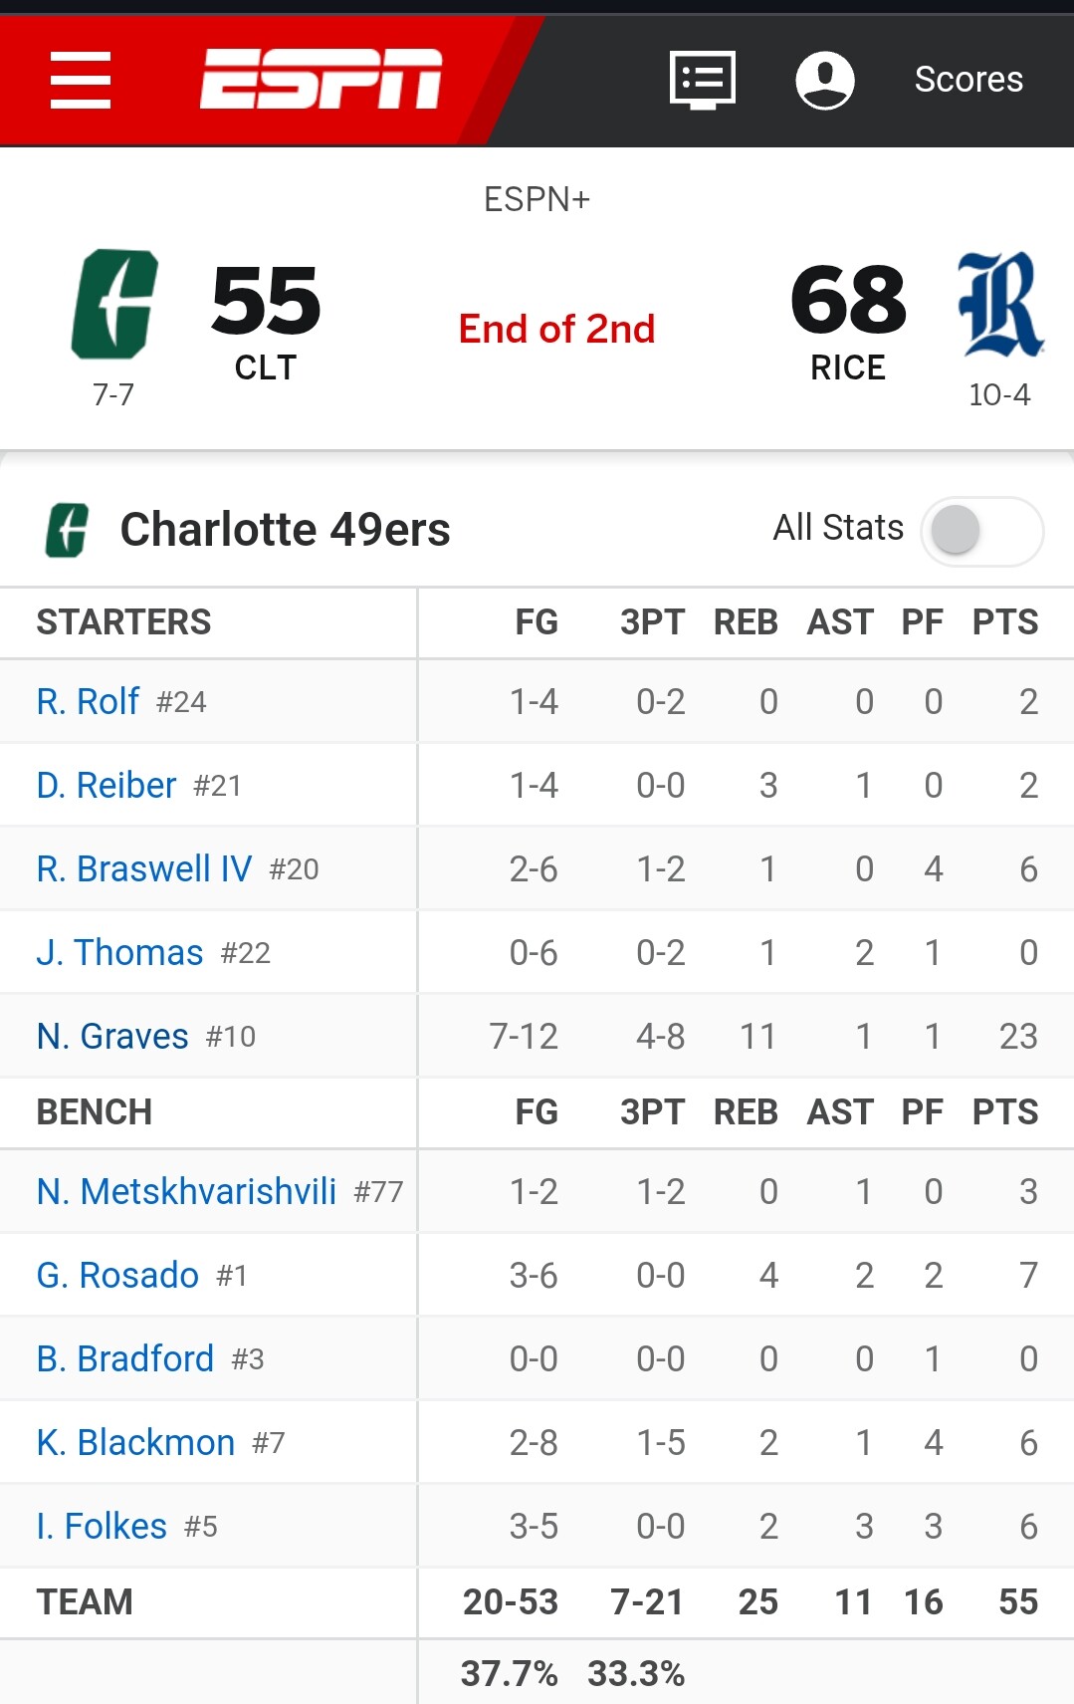The width and height of the screenshot is (1074, 1704).
Task: Tap the Rice Owls logo
Action: [1000, 304]
